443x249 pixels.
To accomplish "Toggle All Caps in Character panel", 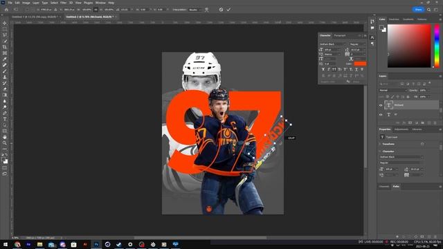I will (x=334, y=69).
